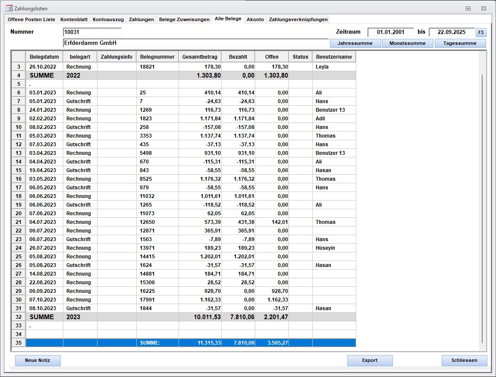The width and height of the screenshot is (496, 377).
Task: Click the Export button
Action: click(370, 361)
